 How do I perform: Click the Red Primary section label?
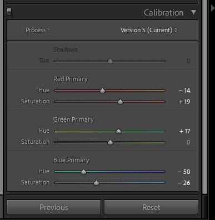pos(71,79)
